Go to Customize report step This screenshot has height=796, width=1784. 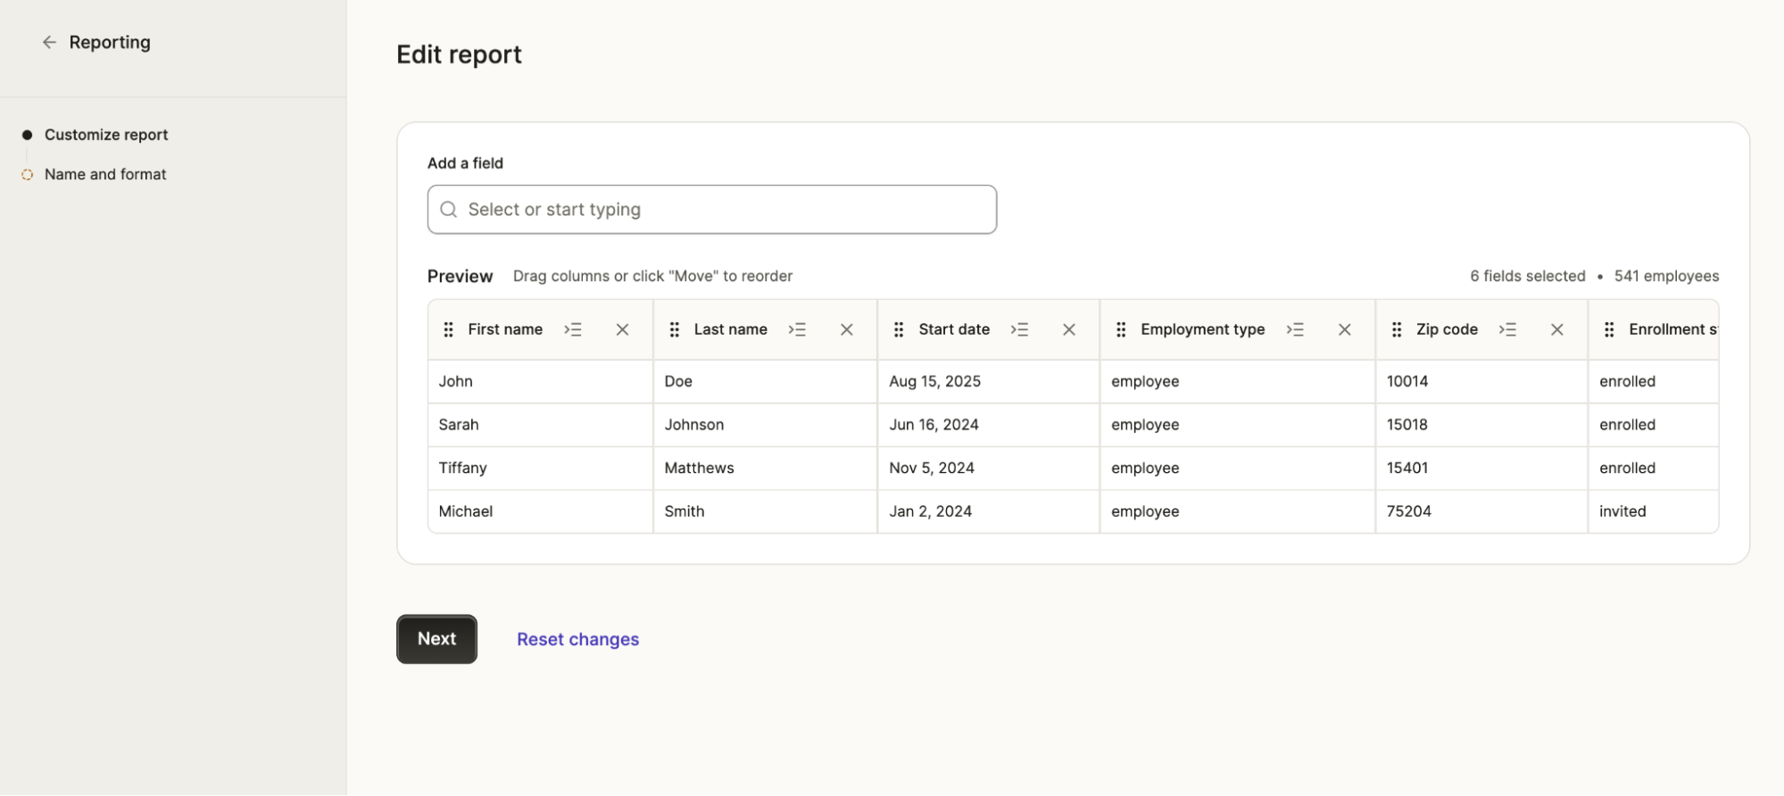click(106, 135)
